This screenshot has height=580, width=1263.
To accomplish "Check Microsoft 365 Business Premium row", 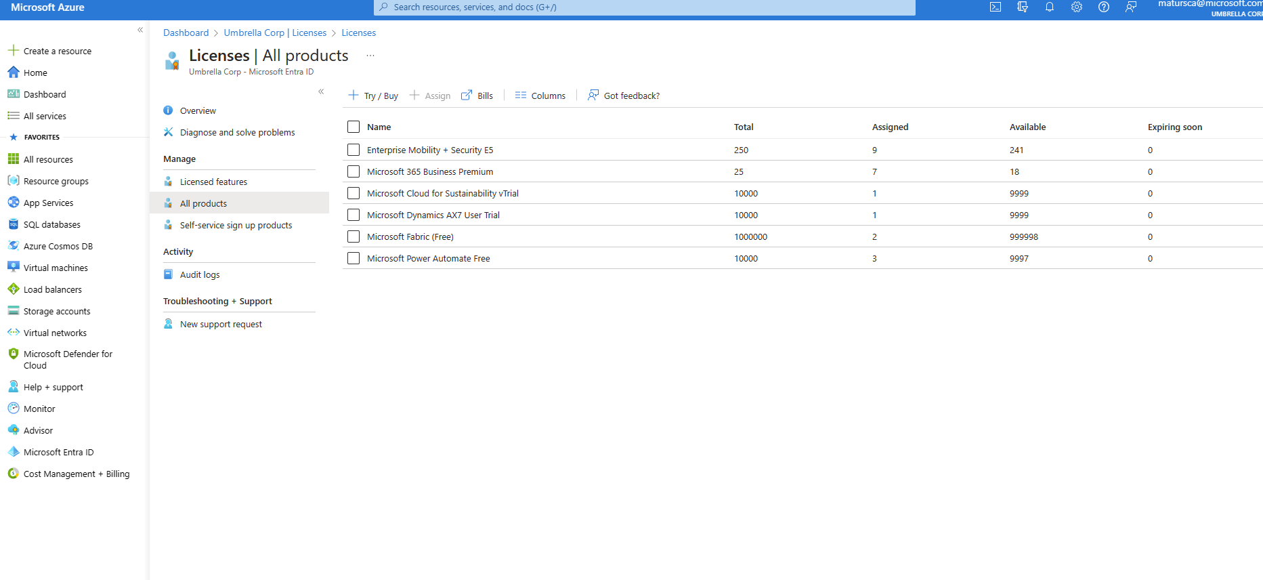I will click(x=354, y=171).
